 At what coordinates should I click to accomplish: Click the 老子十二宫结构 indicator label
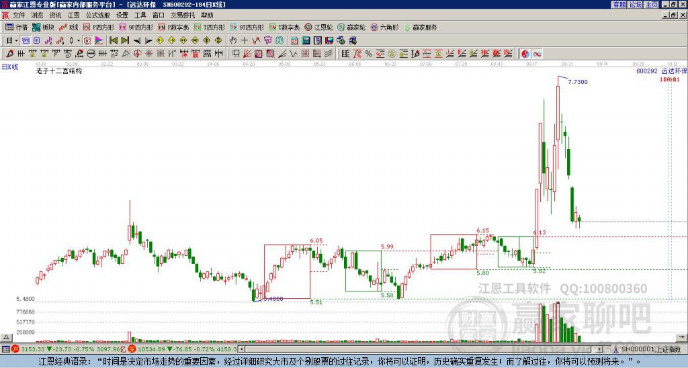pos(59,71)
